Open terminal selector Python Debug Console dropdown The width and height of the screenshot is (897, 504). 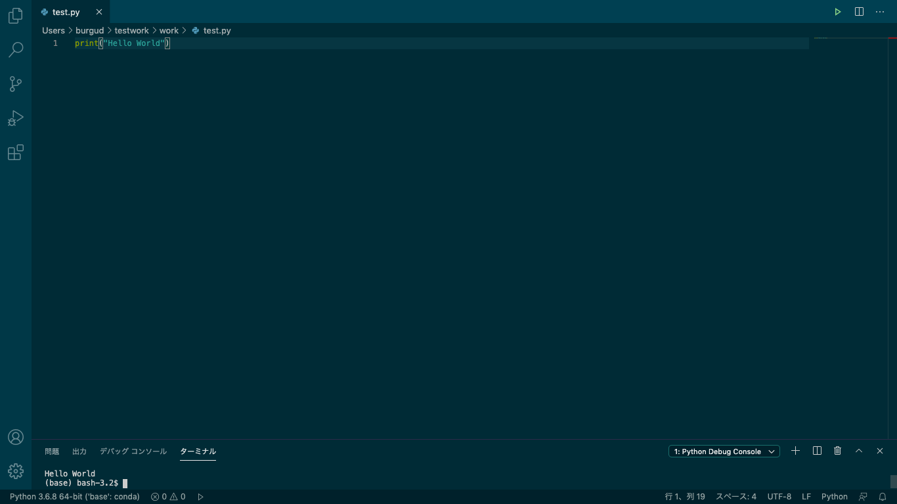[724, 451]
